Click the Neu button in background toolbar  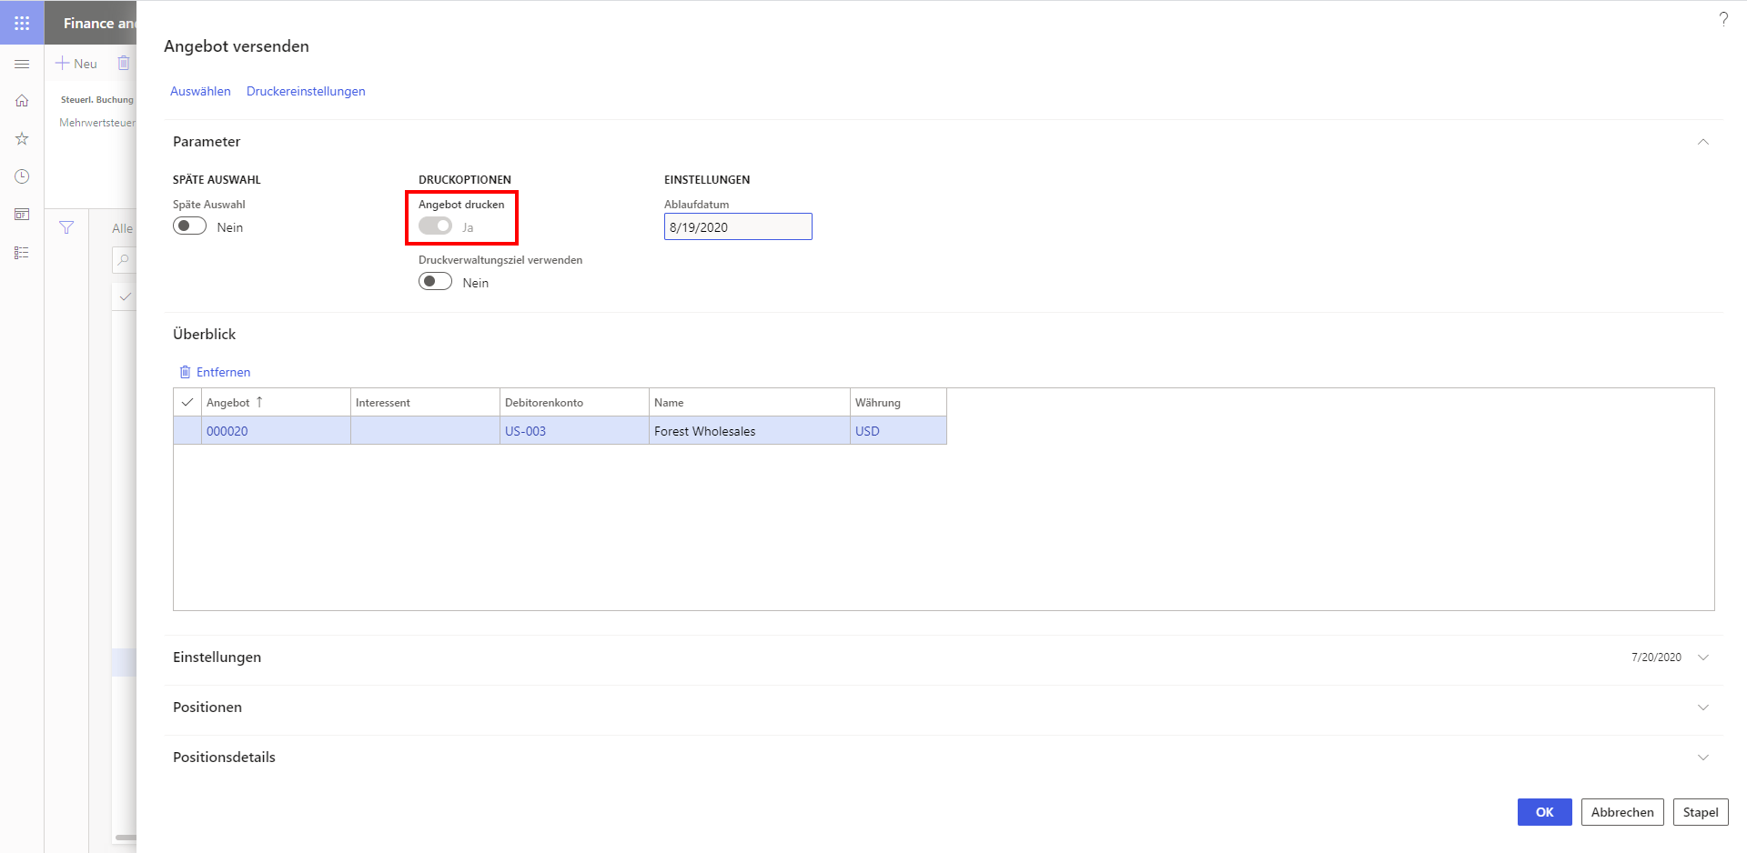76,64
